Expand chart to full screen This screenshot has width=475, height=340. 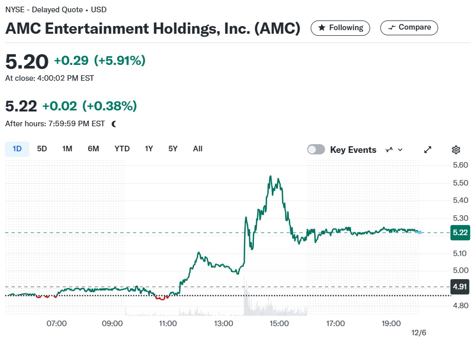tap(427, 150)
